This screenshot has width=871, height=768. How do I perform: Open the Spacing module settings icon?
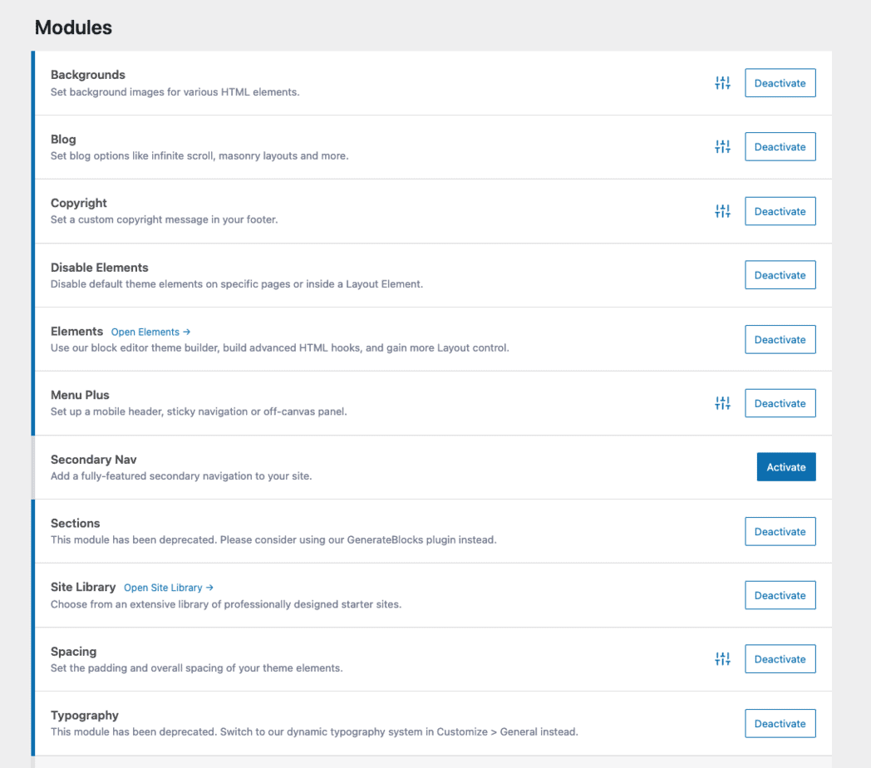click(x=722, y=658)
